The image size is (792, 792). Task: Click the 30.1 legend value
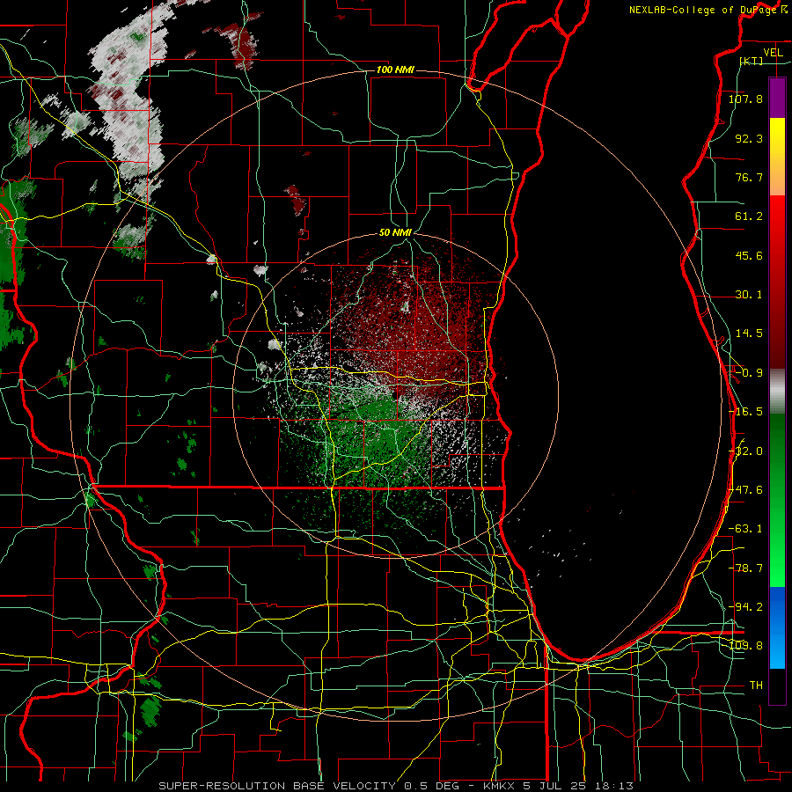(749, 295)
